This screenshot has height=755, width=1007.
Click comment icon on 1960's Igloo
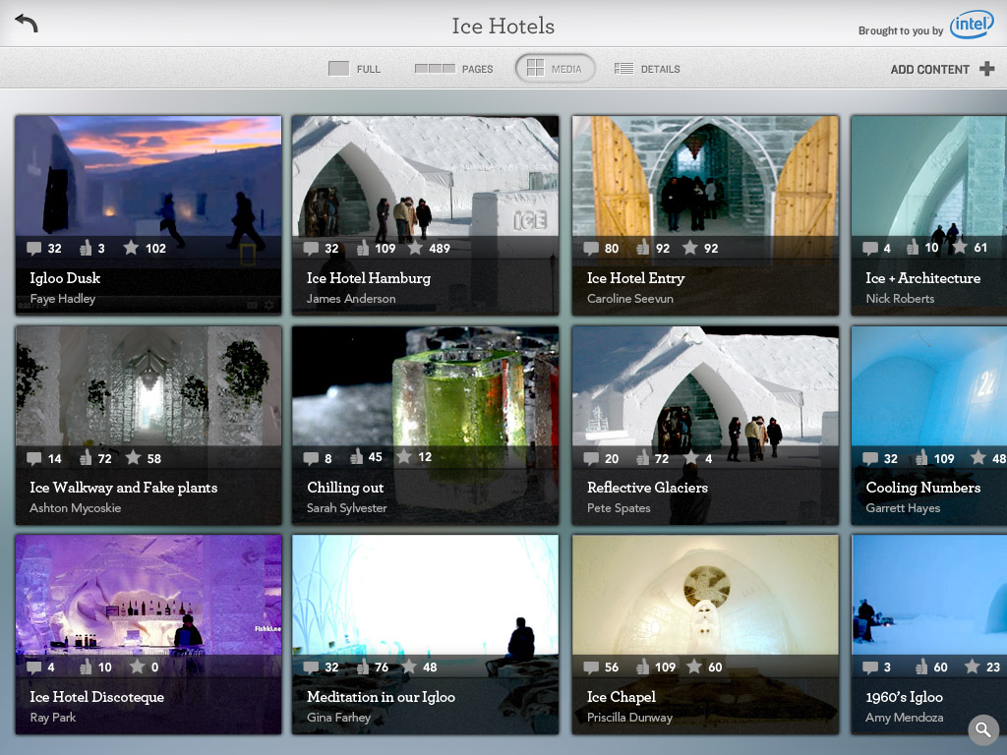tap(870, 668)
